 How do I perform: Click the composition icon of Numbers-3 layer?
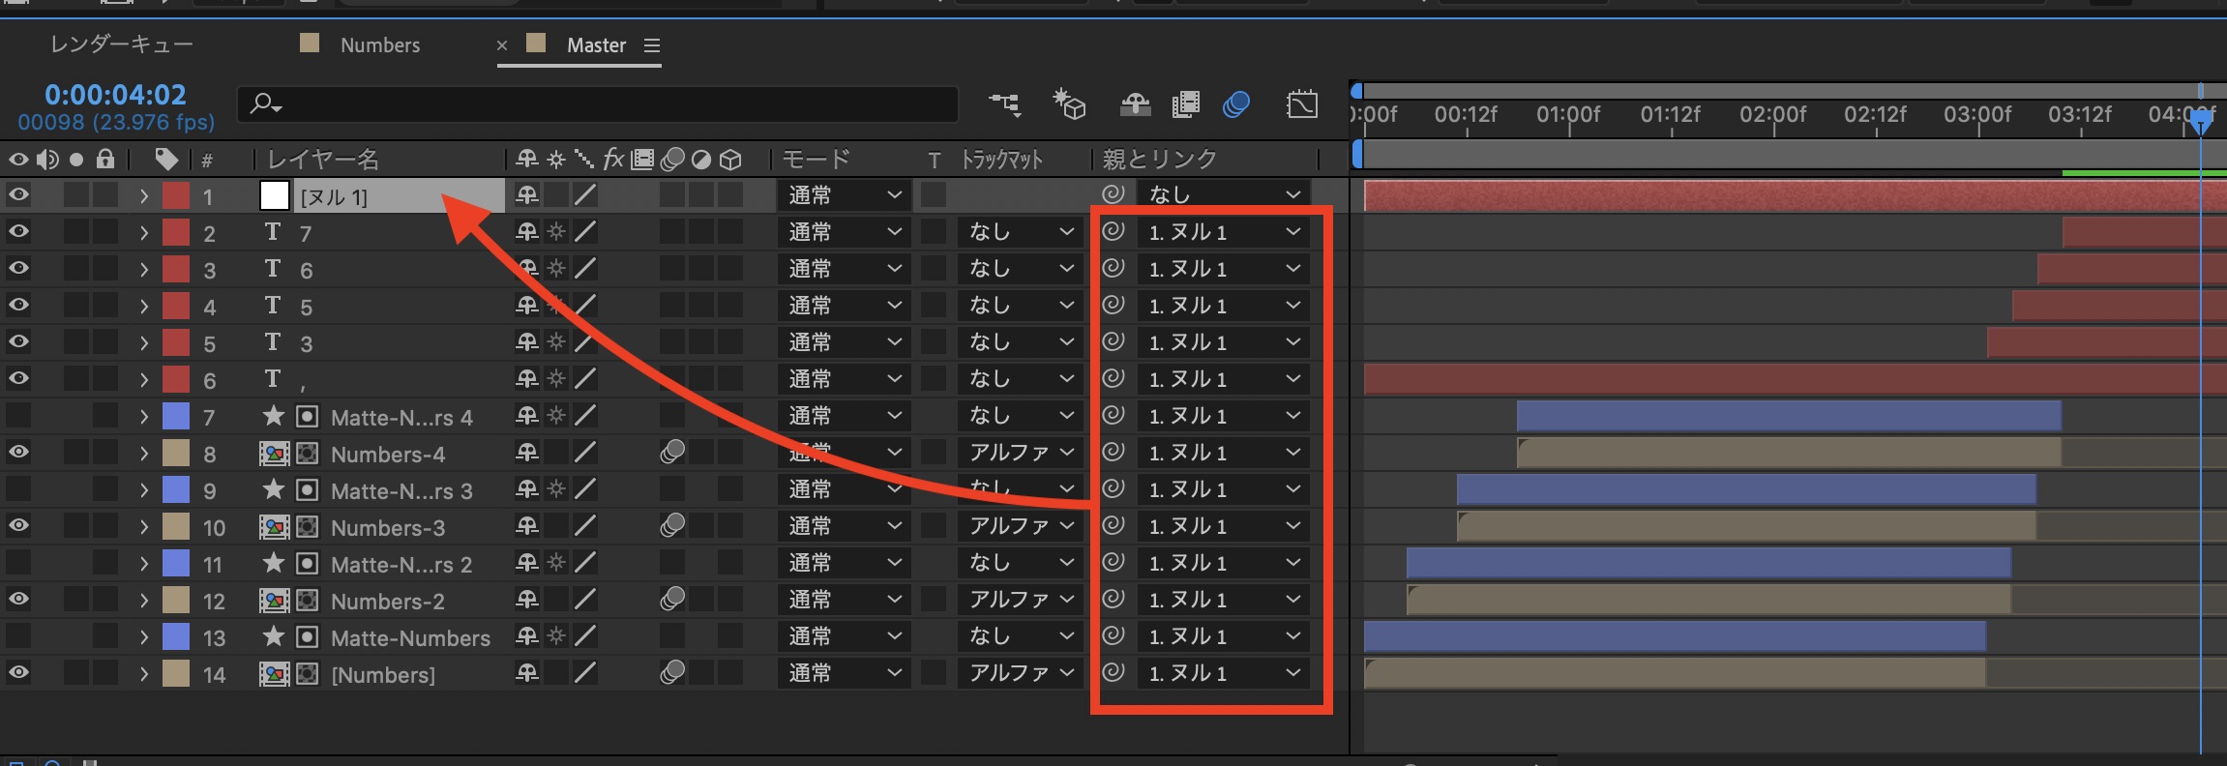click(x=274, y=527)
